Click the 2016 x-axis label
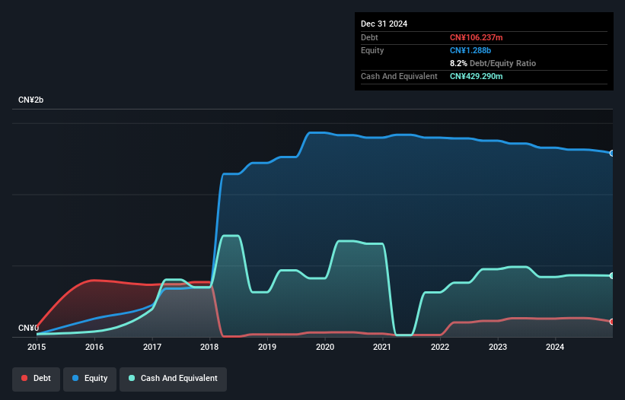Screen dimensions: 625x400 pos(94,347)
